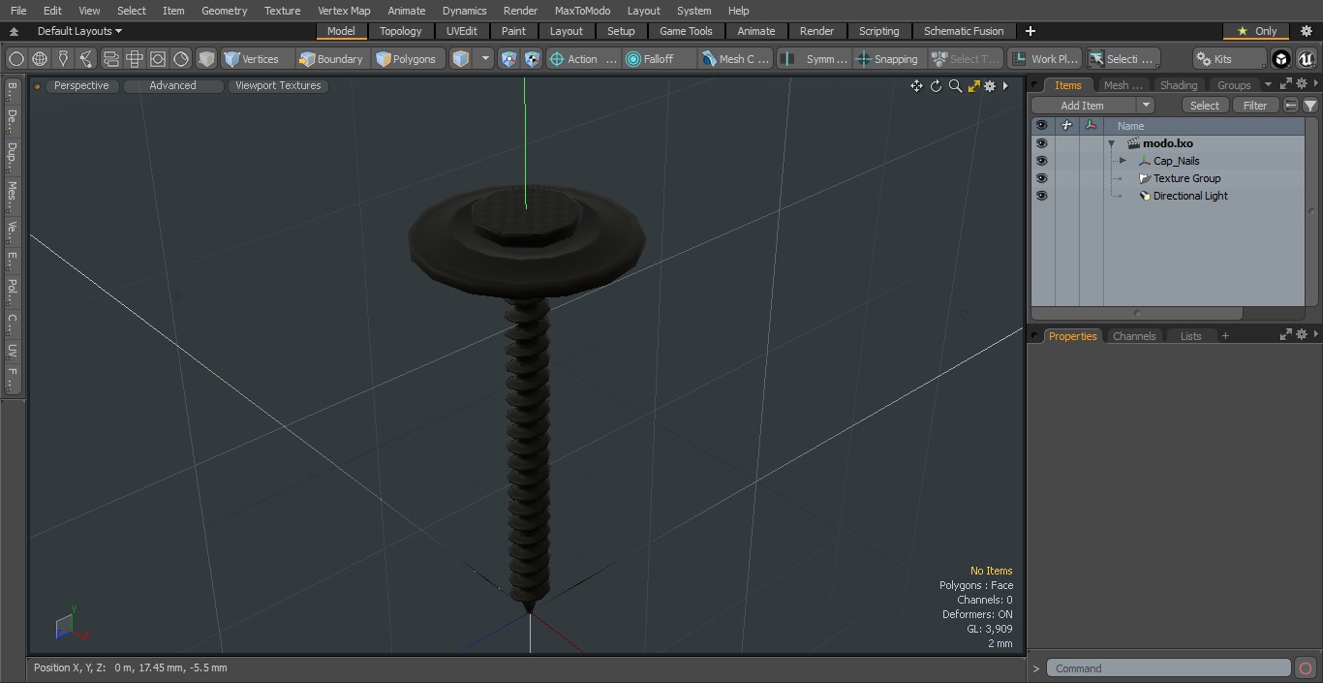This screenshot has width=1323, height=683.
Task: Open more Items panel tabs arrow
Action: coord(1268,85)
